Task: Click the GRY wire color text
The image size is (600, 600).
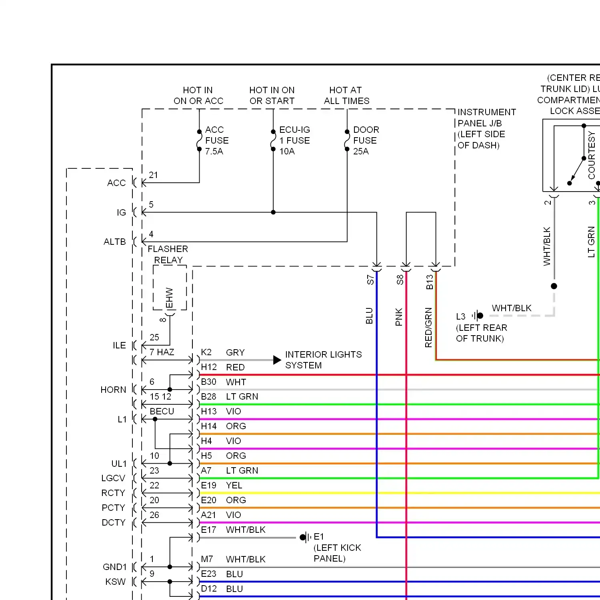Action: 235,352
